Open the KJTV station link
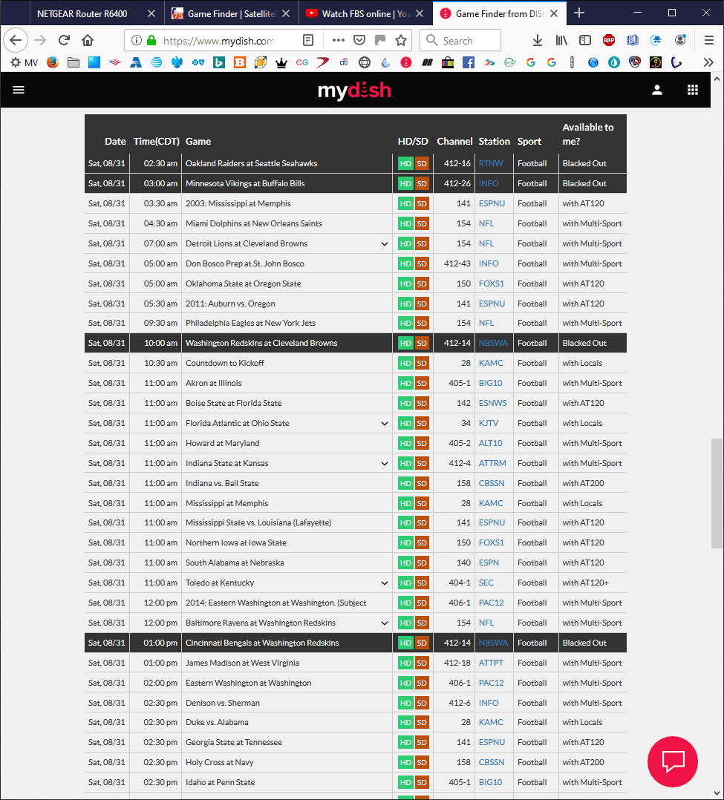 pos(489,423)
